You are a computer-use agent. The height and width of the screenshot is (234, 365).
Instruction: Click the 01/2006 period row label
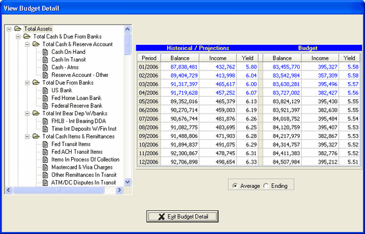click(149, 67)
